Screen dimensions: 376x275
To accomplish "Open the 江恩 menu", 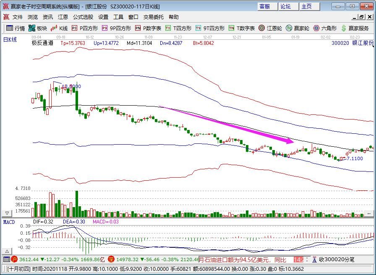I will click(63, 17).
